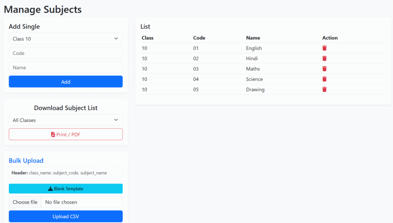
Task: Click the Upload CSV button
Action: click(x=66, y=216)
